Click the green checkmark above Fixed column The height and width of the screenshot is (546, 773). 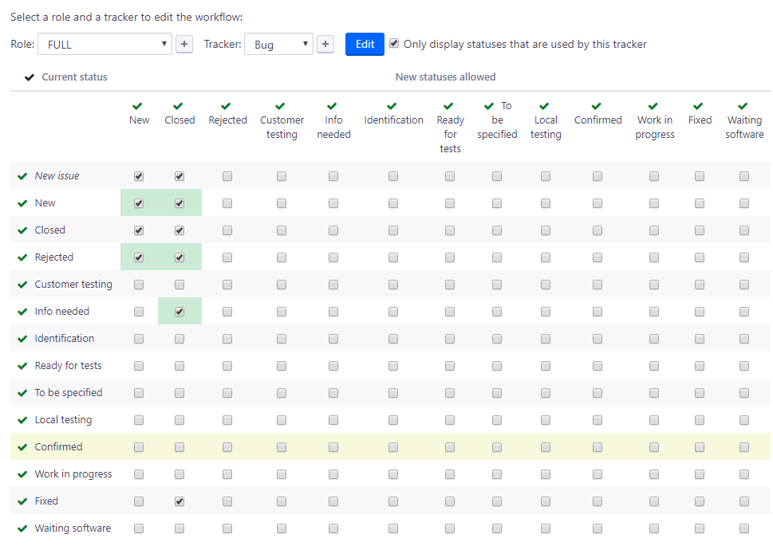(x=698, y=106)
